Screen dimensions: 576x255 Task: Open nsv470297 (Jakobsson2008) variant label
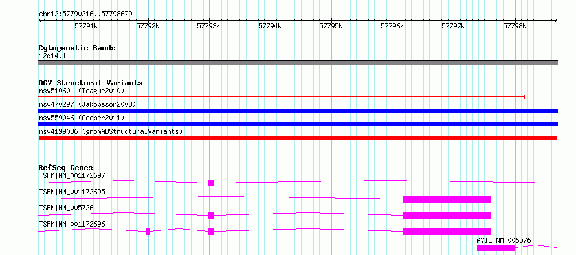[x=87, y=104]
